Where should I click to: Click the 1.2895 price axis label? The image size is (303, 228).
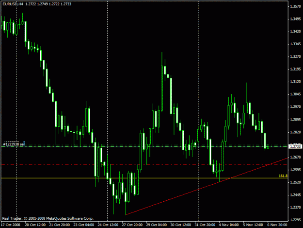[295, 120]
